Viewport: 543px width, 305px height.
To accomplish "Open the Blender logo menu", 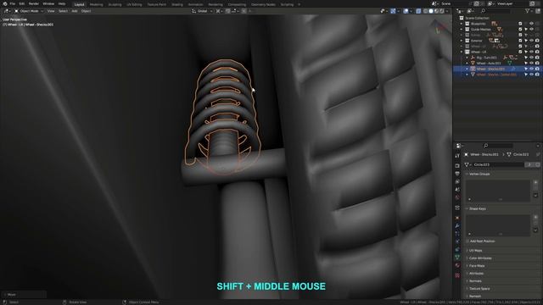I will 5,3.
